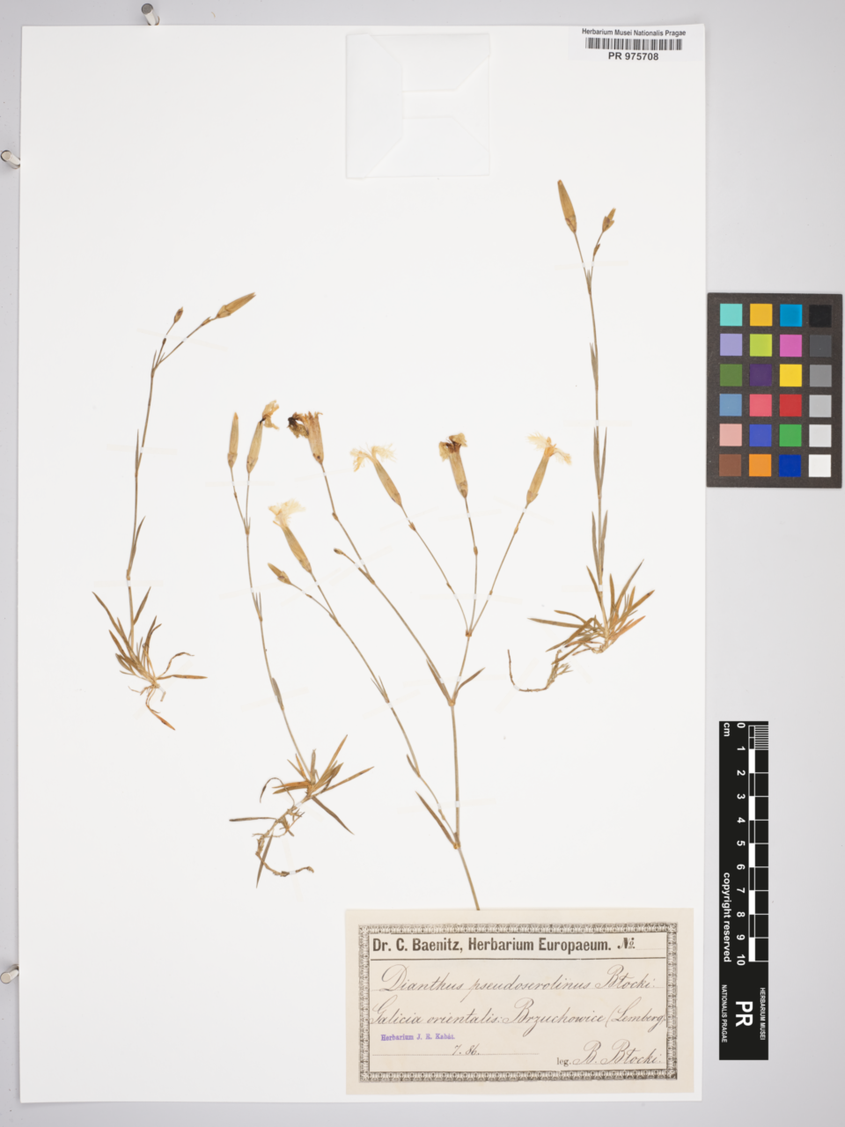Screen dimensions: 845x1127
Task: Click the large PR logo on scale bar
Action: click(x=744, y=1011)
